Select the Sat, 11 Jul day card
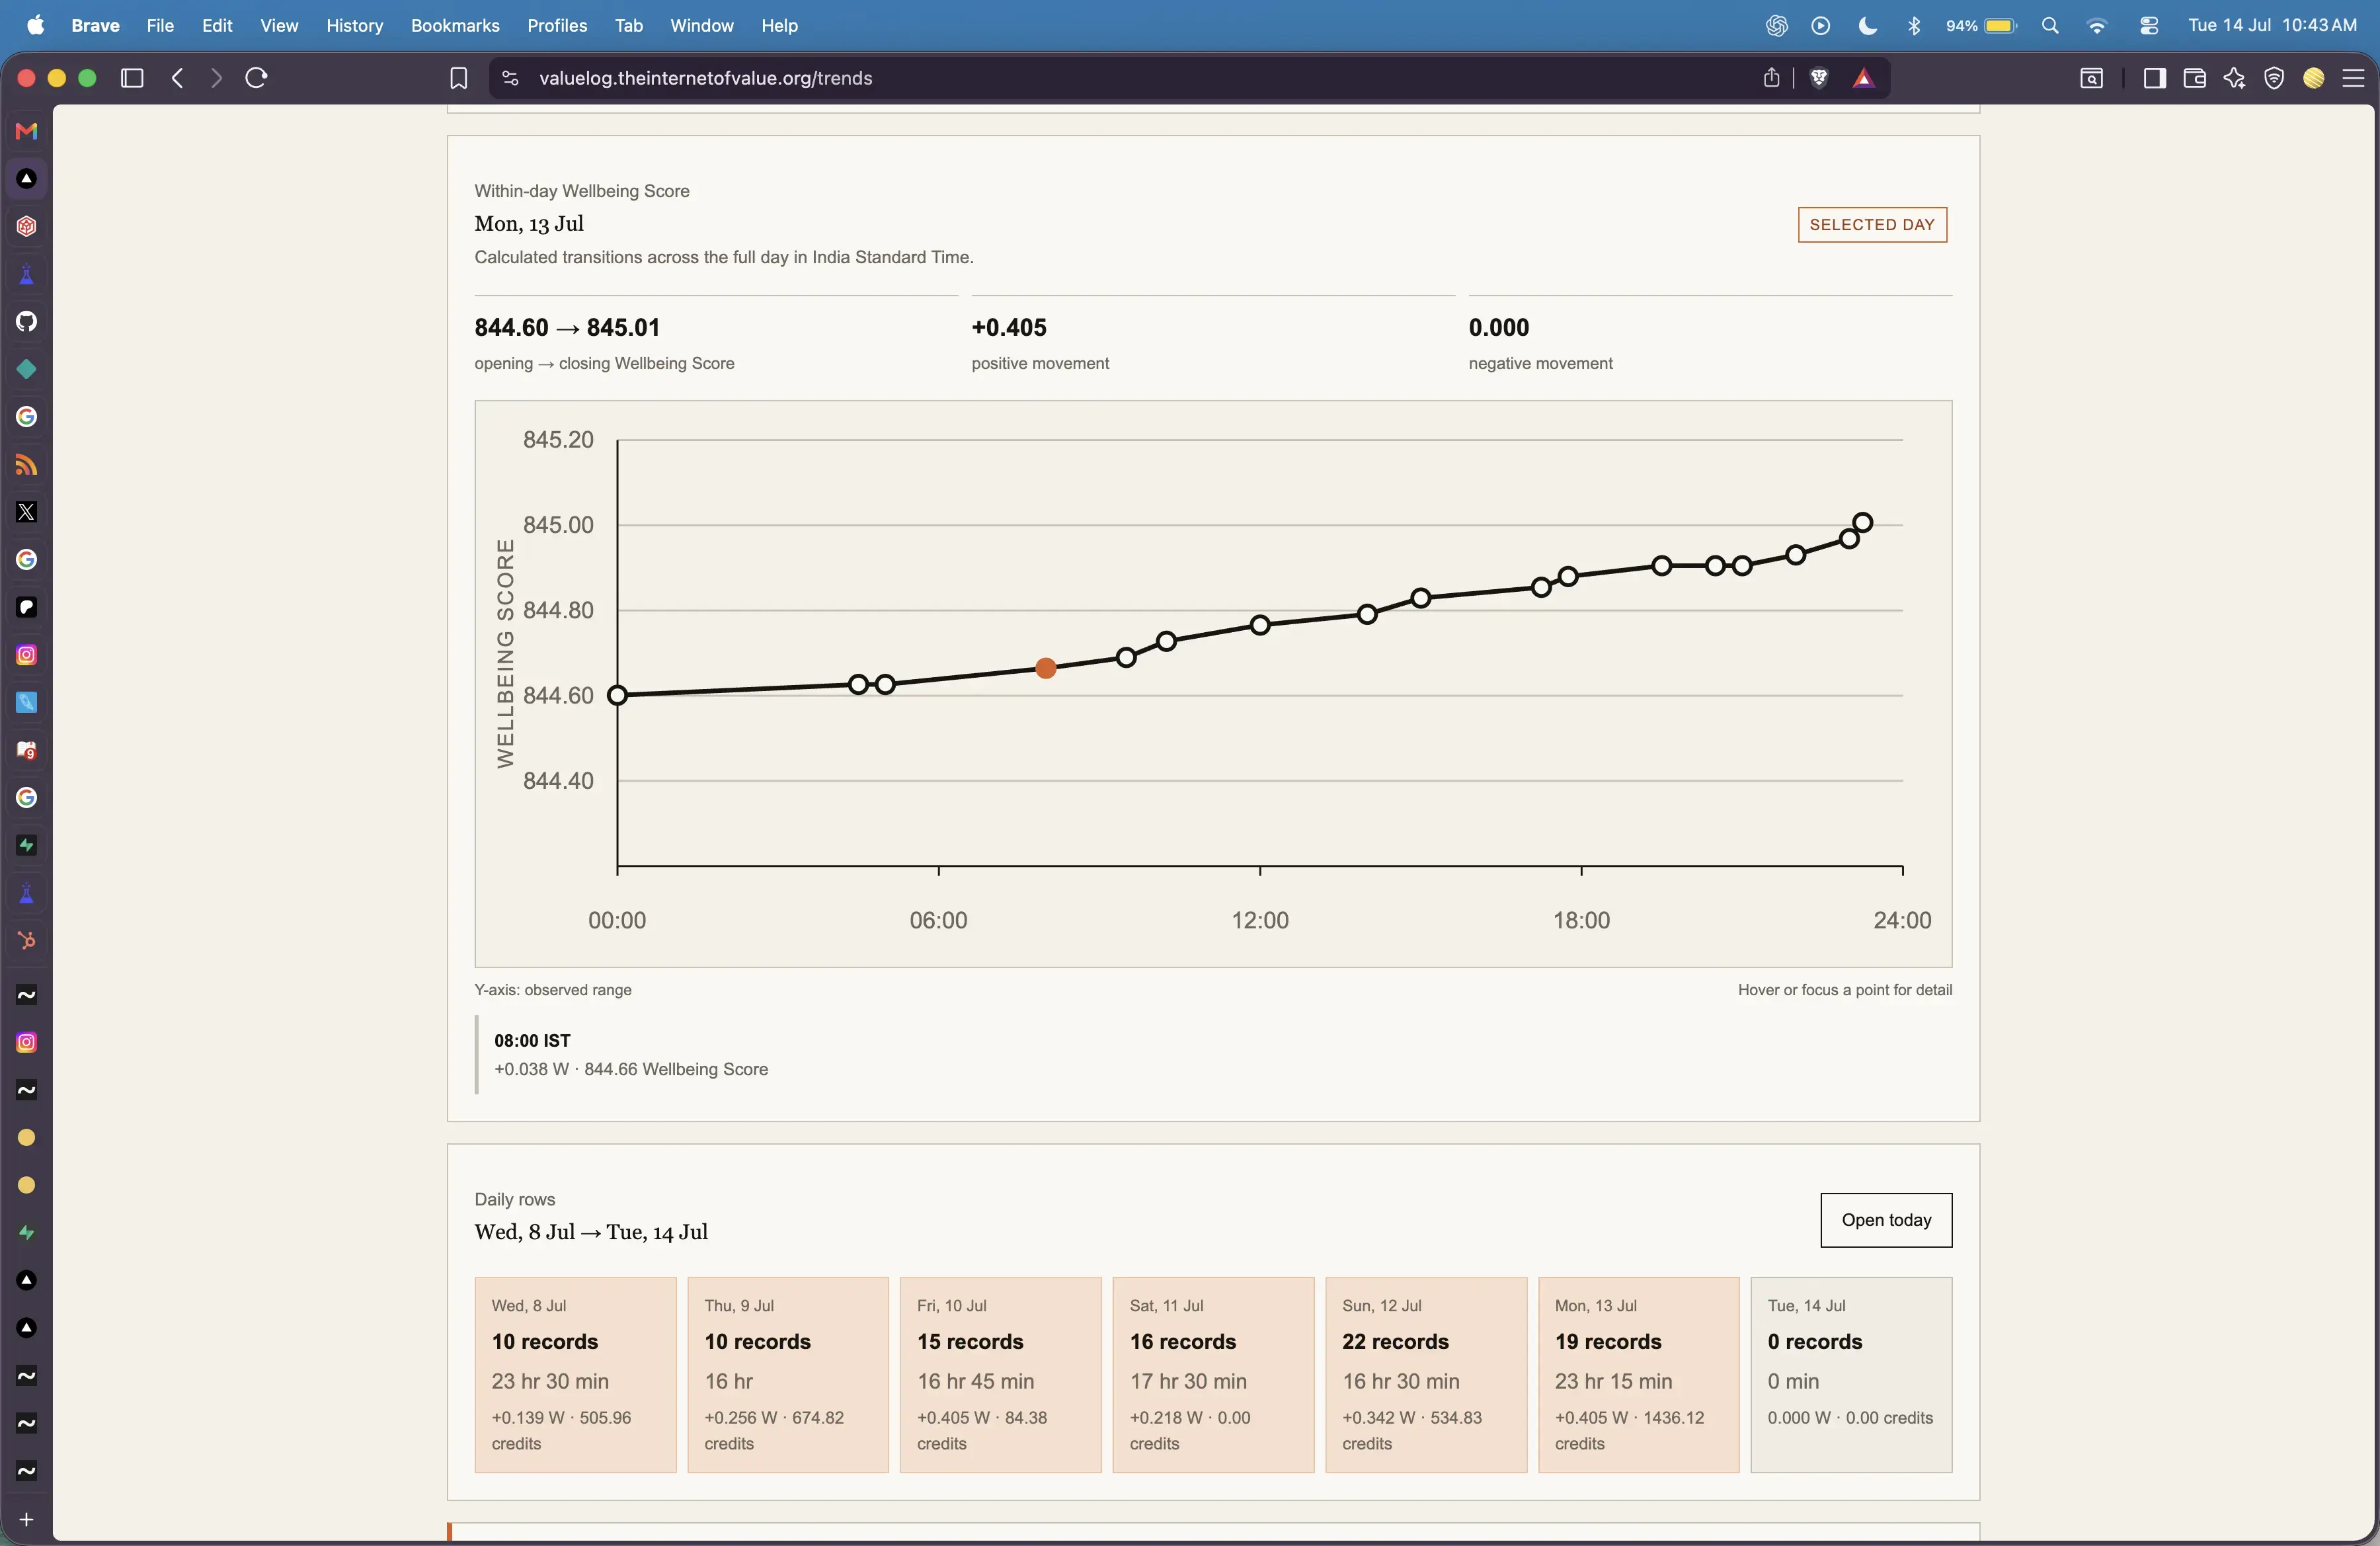 (1213, 1375)
